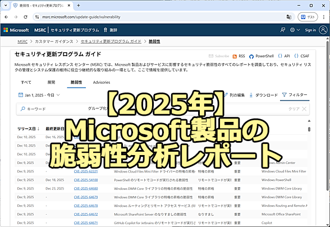Open the PowerShell GitHub link
Screen dimensions: 330x227
point(262,56)
